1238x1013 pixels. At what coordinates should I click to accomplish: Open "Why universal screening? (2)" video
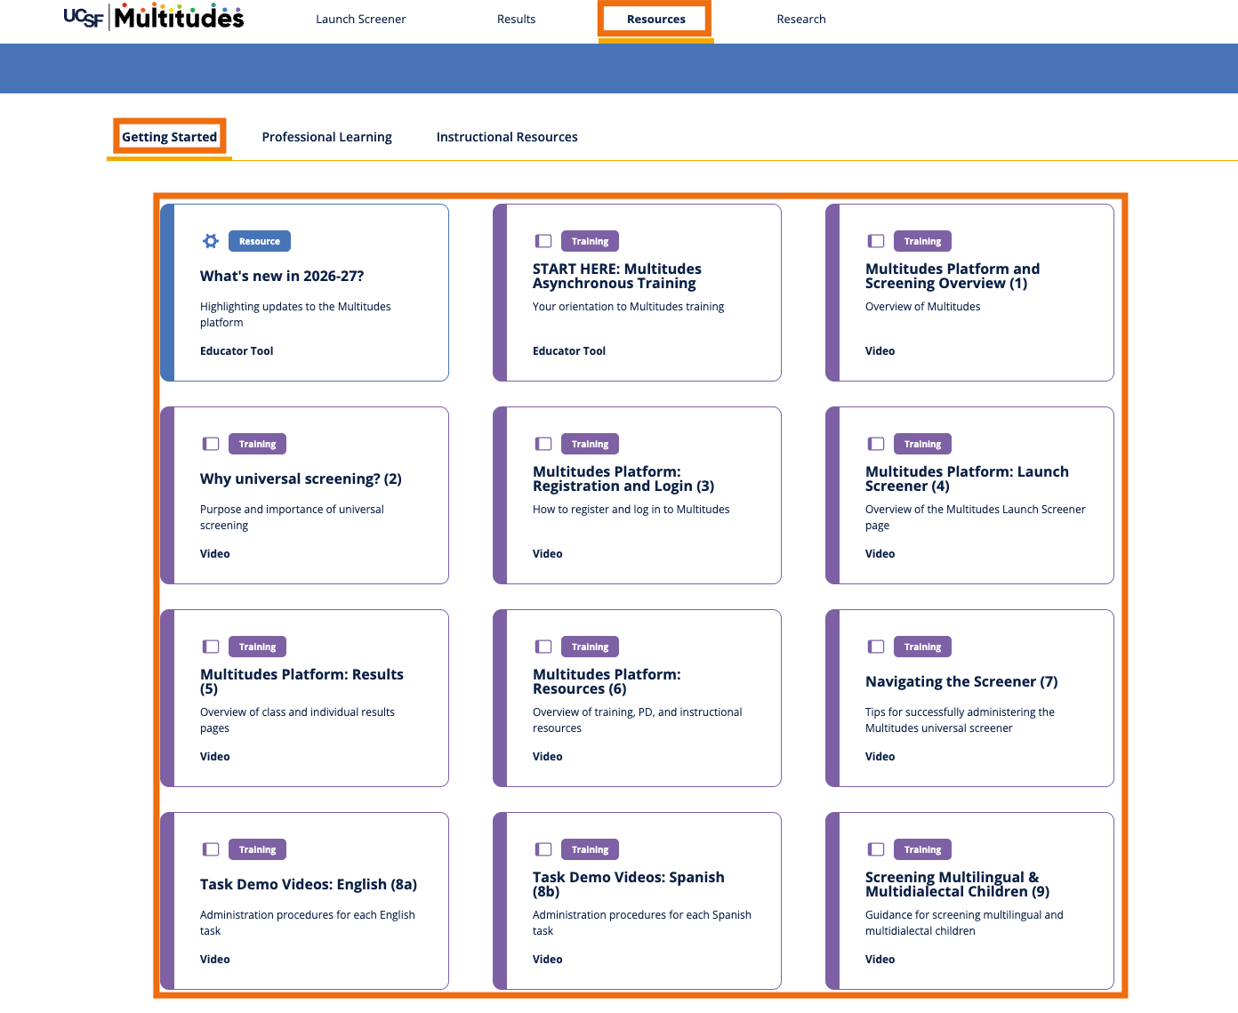coord(301,478)
